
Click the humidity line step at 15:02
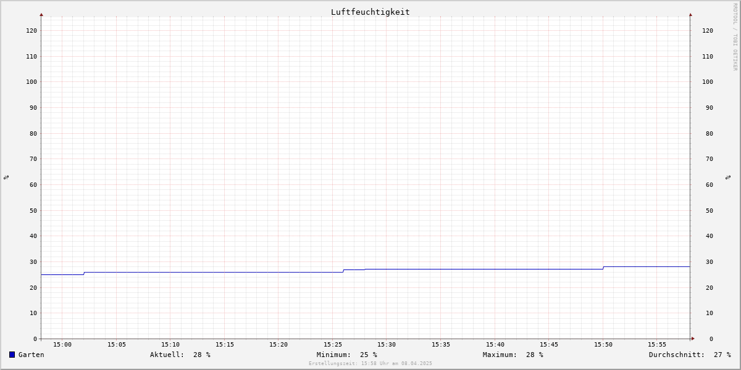pyautogui.click(x=84, y=273)
